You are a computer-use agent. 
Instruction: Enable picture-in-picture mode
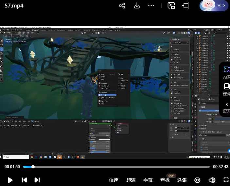click(171, 6)
